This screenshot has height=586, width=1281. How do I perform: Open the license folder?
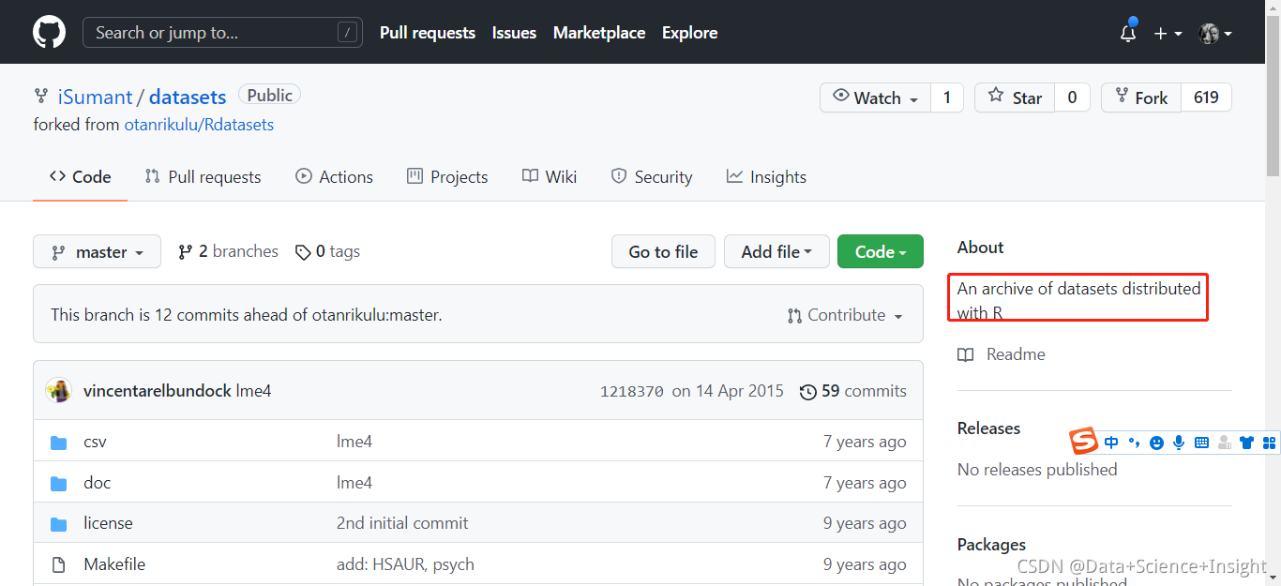point(108,523)
